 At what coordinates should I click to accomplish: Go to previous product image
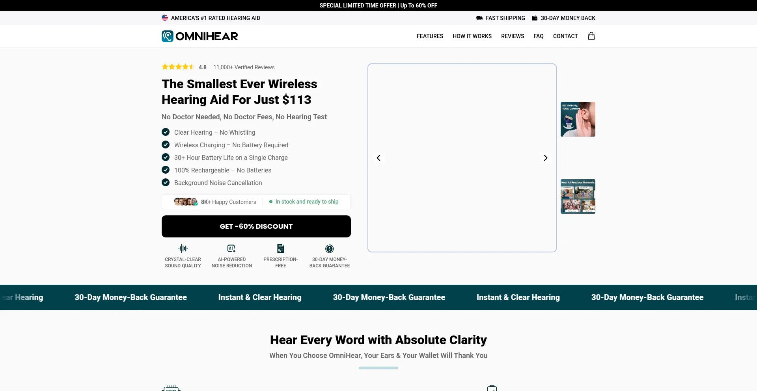[378, 158]
